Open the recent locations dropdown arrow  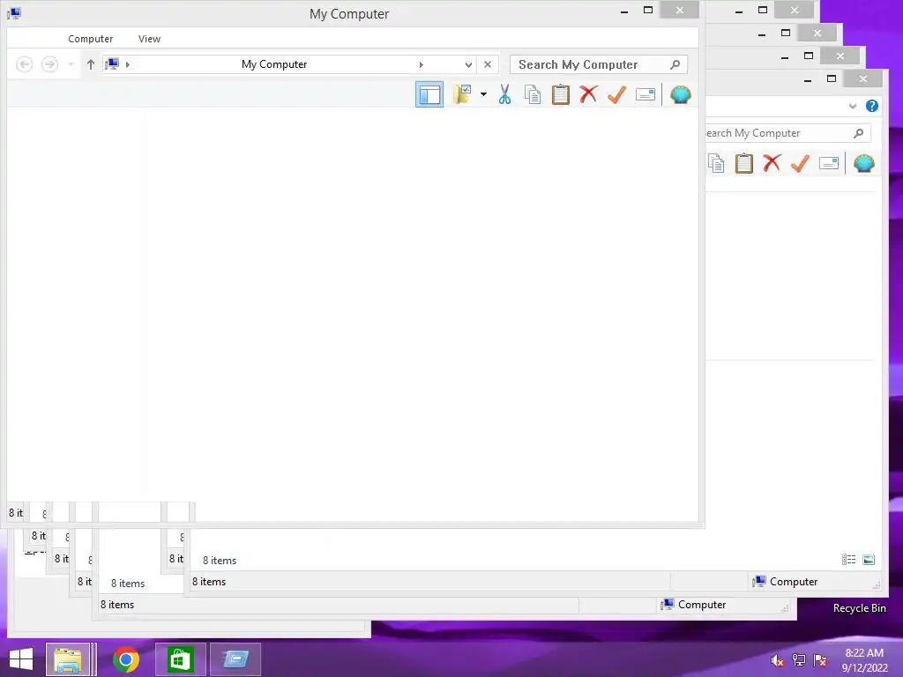coord(71,63)
